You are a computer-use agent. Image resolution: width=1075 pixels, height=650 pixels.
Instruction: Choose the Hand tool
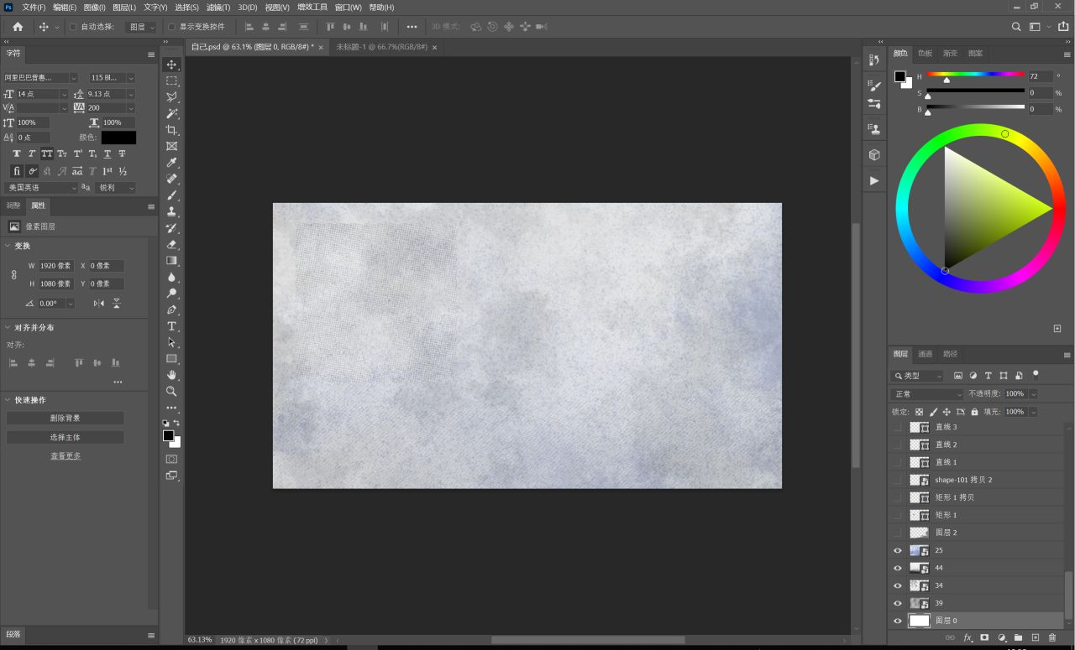(x=171, y=375)
